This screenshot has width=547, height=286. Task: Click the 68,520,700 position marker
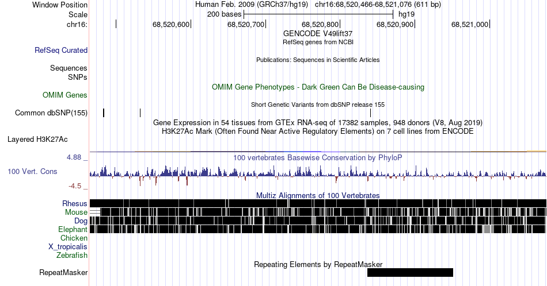point(246,24)
